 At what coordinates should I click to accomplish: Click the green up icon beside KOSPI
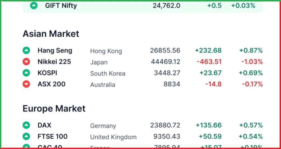point(26,73)
